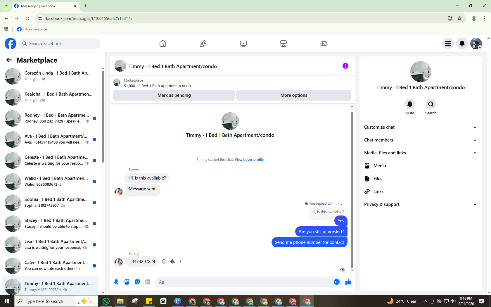Search in conversation via magnifier icon
The image size is (491, 307).
click(x=431, y=104)
